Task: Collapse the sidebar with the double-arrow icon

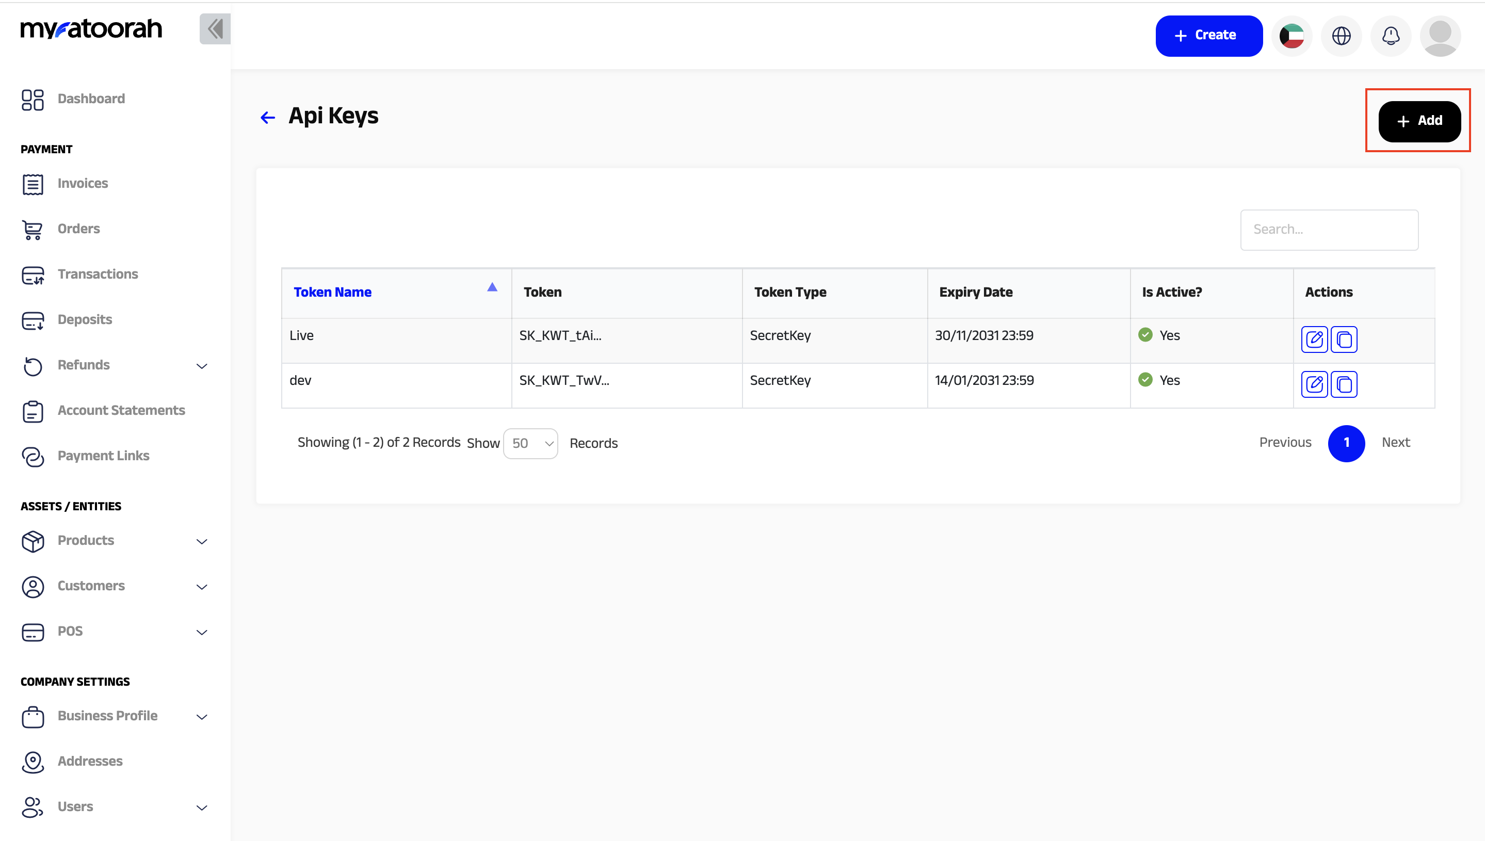Action: (x=215, y=29)
